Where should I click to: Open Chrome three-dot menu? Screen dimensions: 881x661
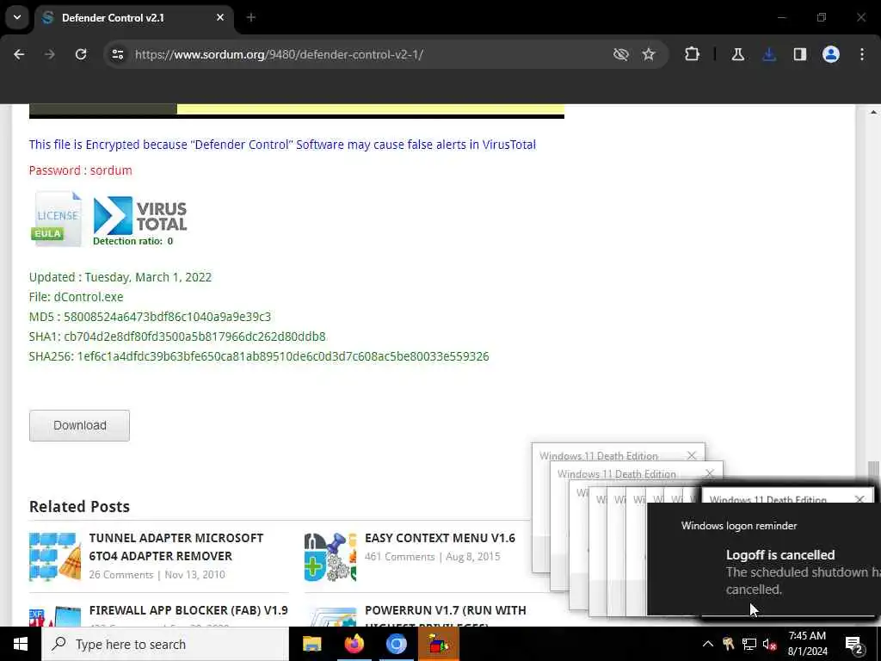[862, 54]
